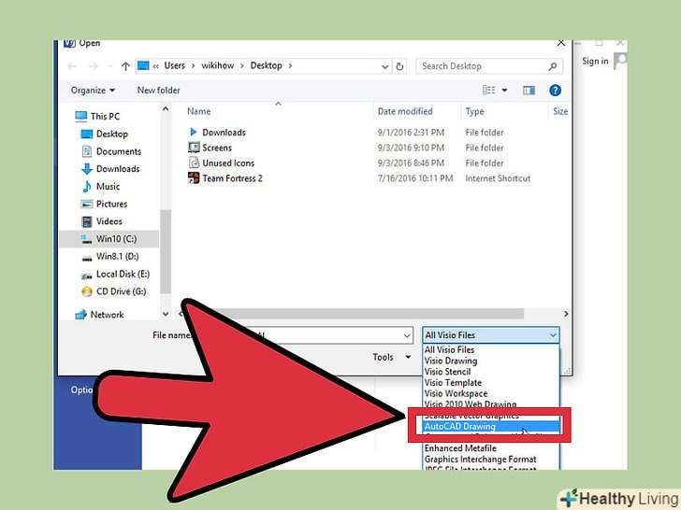The image size is (681, 510).
Task: Navigate forward with the forward arrow
Action: tap(93, 66)
